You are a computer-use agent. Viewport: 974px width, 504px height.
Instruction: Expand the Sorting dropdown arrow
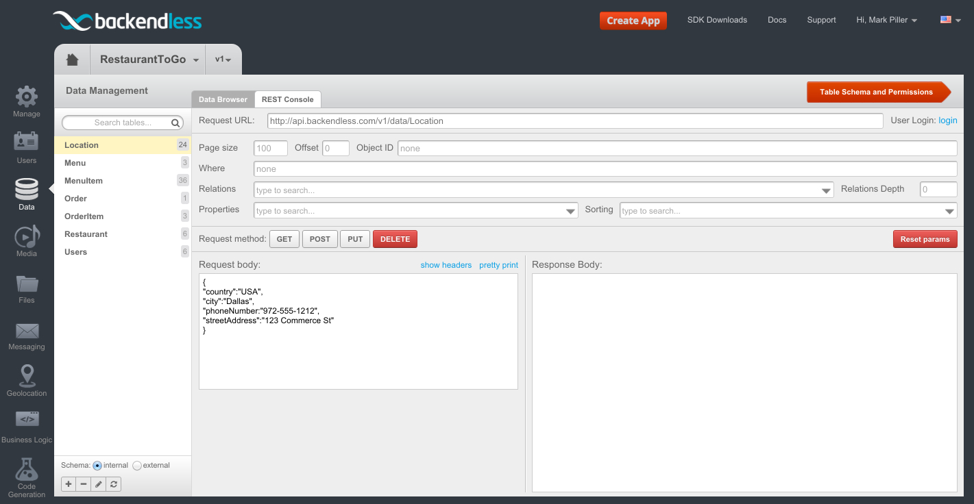coord(949,211)
